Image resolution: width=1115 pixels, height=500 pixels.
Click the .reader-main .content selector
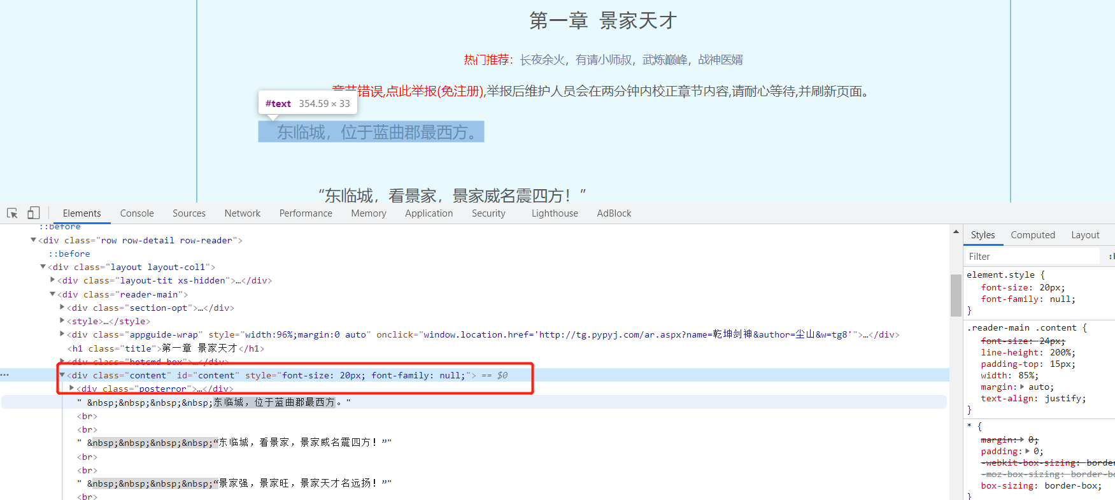point(1022,328)
